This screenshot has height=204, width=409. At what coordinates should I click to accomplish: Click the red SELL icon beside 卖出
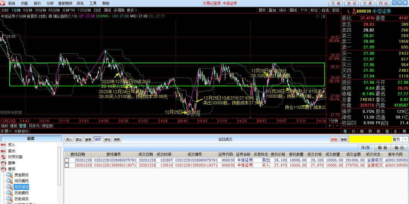pos(3,151)
